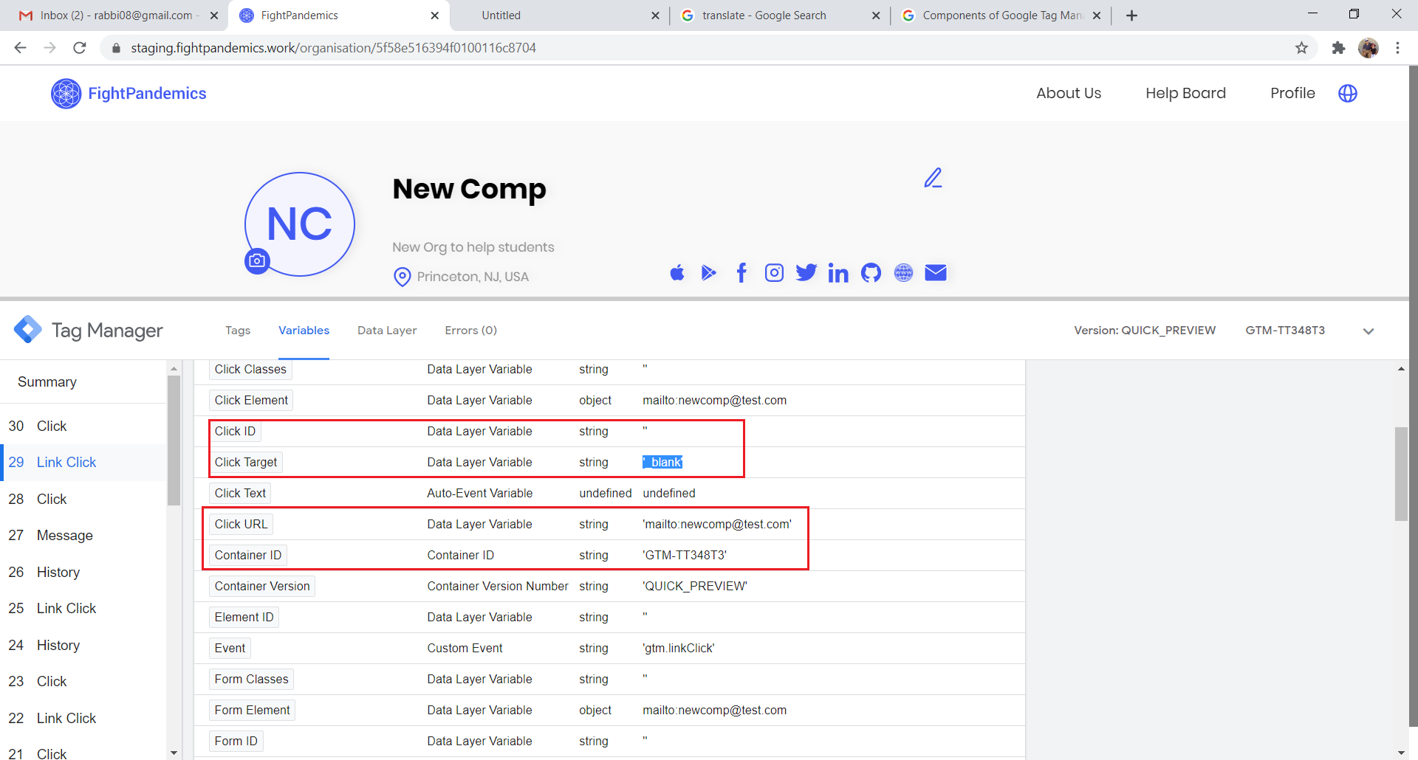Switch to translate - Google Search tab
1418x760 pixels.
(x=780, y=15)
